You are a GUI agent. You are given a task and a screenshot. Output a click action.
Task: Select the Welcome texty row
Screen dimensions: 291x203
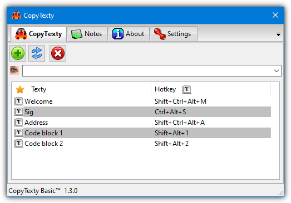click(x=142, y=101)
